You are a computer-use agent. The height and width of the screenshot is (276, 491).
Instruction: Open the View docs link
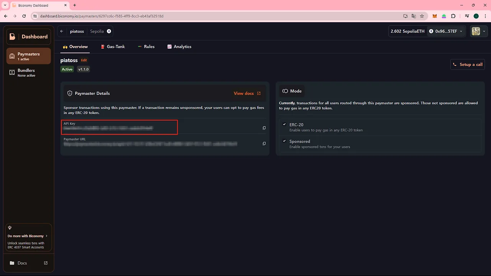247,94
